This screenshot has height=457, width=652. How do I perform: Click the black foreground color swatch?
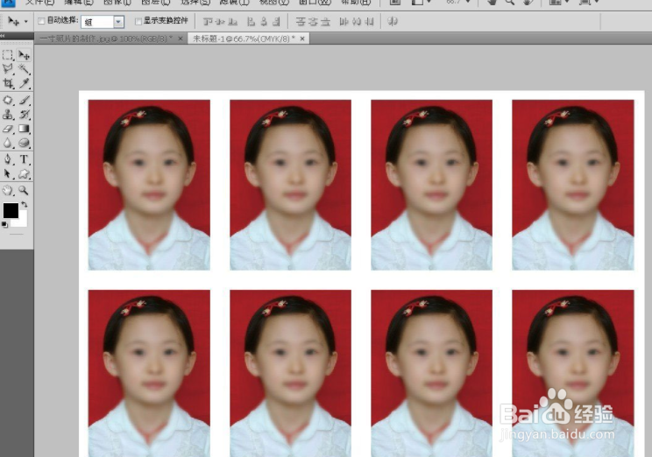tap(11, 211)
